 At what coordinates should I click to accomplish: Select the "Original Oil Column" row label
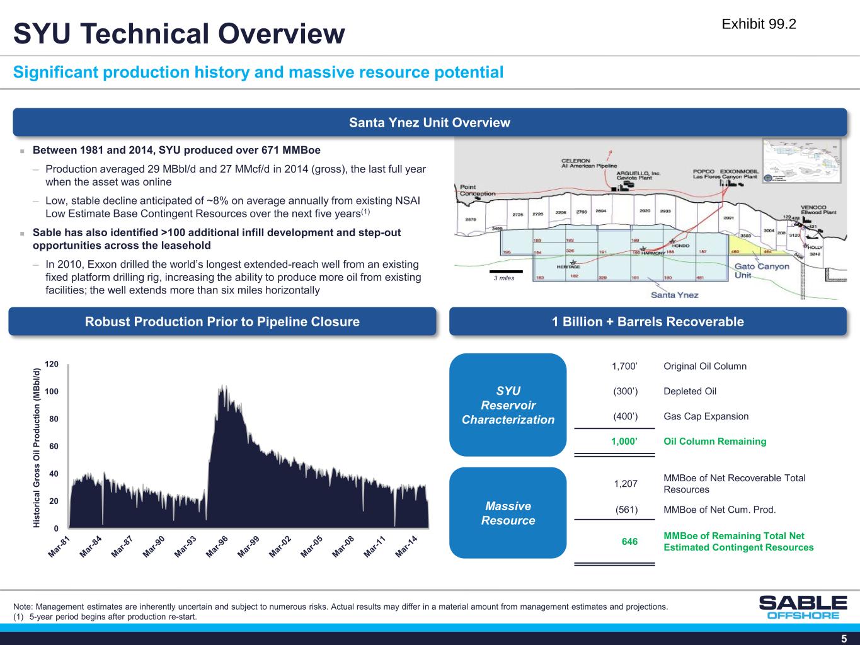tap(705, 366)
